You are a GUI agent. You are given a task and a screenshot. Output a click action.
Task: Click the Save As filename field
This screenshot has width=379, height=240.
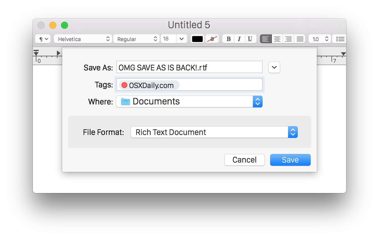pyautogui.click(x=189, y=67)
